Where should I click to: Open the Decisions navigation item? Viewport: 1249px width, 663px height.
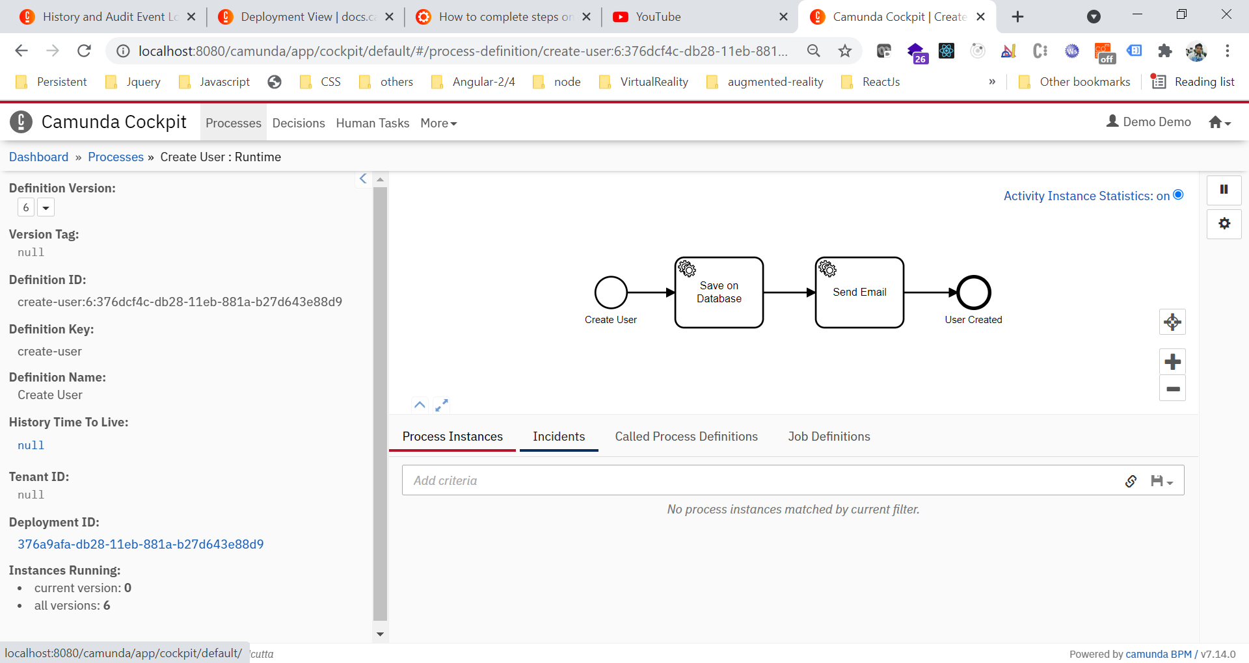[x=299, y=123]
